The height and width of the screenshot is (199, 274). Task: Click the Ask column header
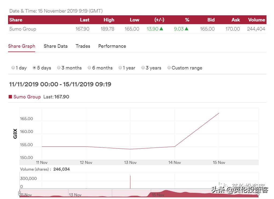(236, 20)
